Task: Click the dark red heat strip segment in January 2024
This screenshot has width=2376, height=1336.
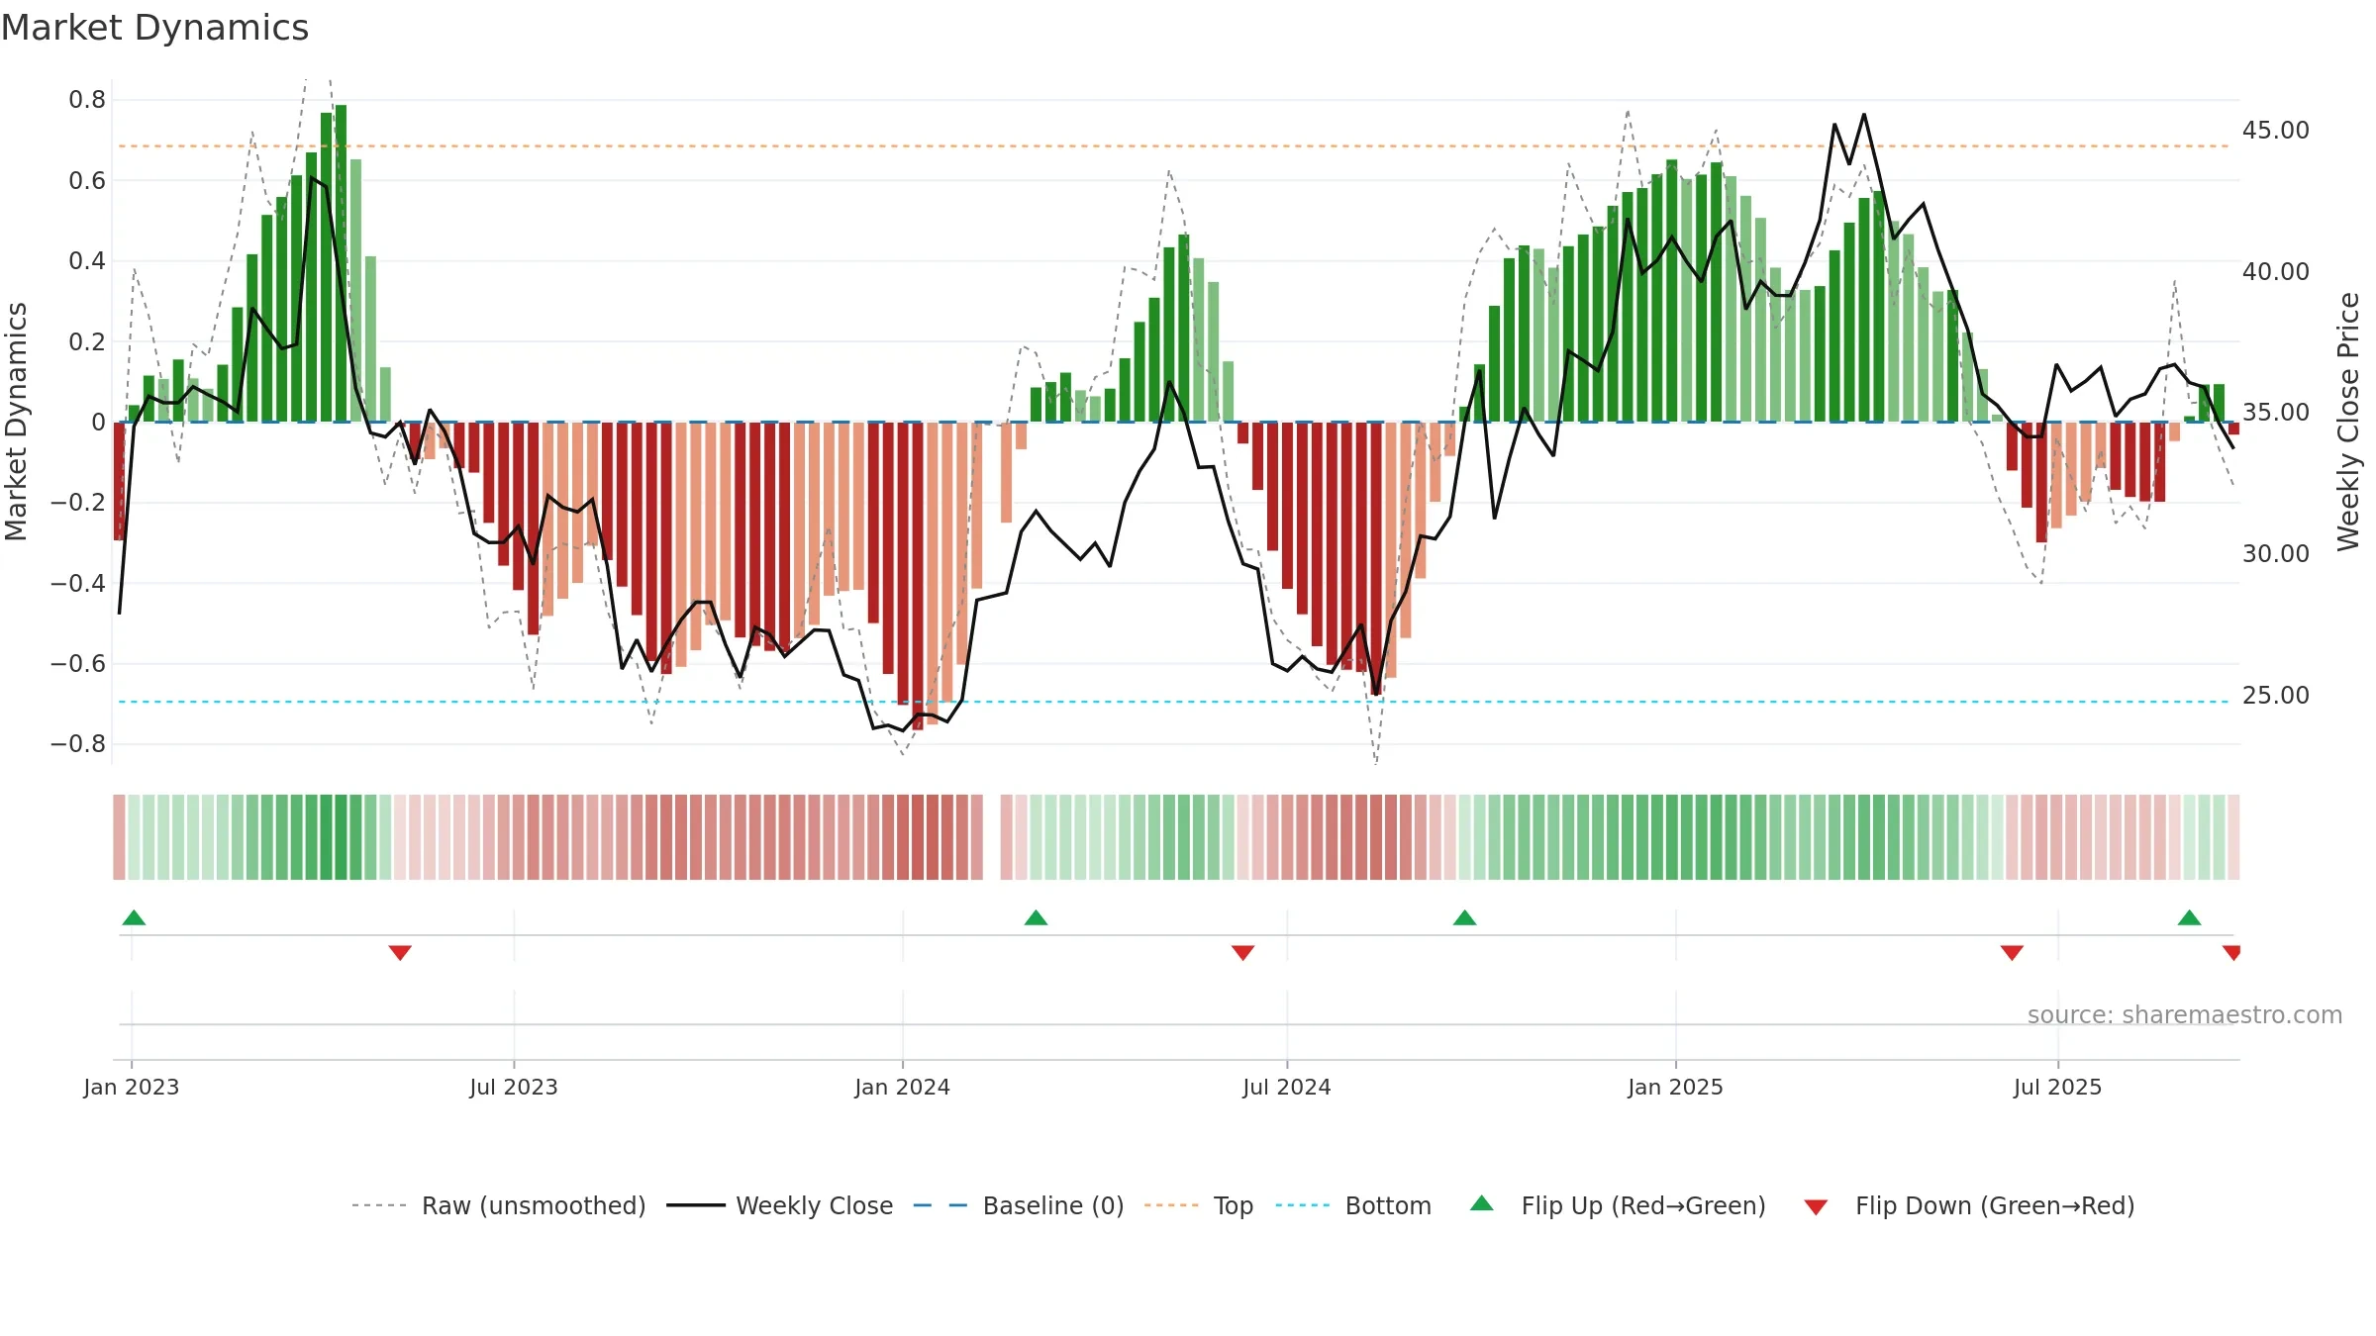Action: (x=918, y=837)
